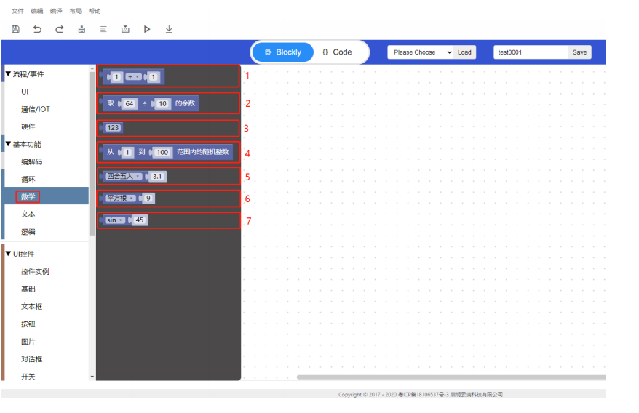Open the 平方根 function dropdown
This screenshot has width=639, height=413.
[x=120, y=198]
